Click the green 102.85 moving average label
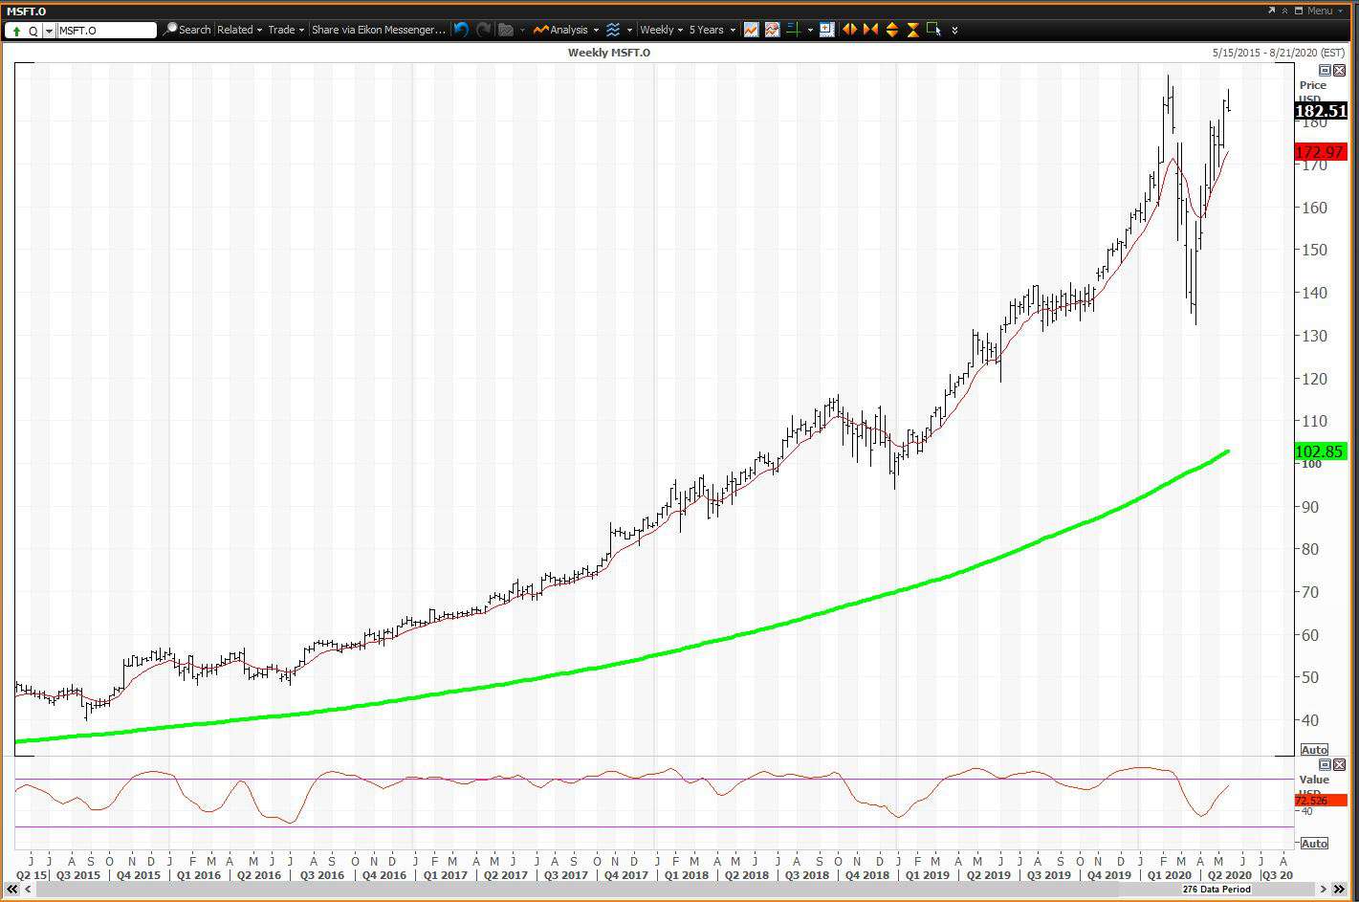 coord(1320,451)
